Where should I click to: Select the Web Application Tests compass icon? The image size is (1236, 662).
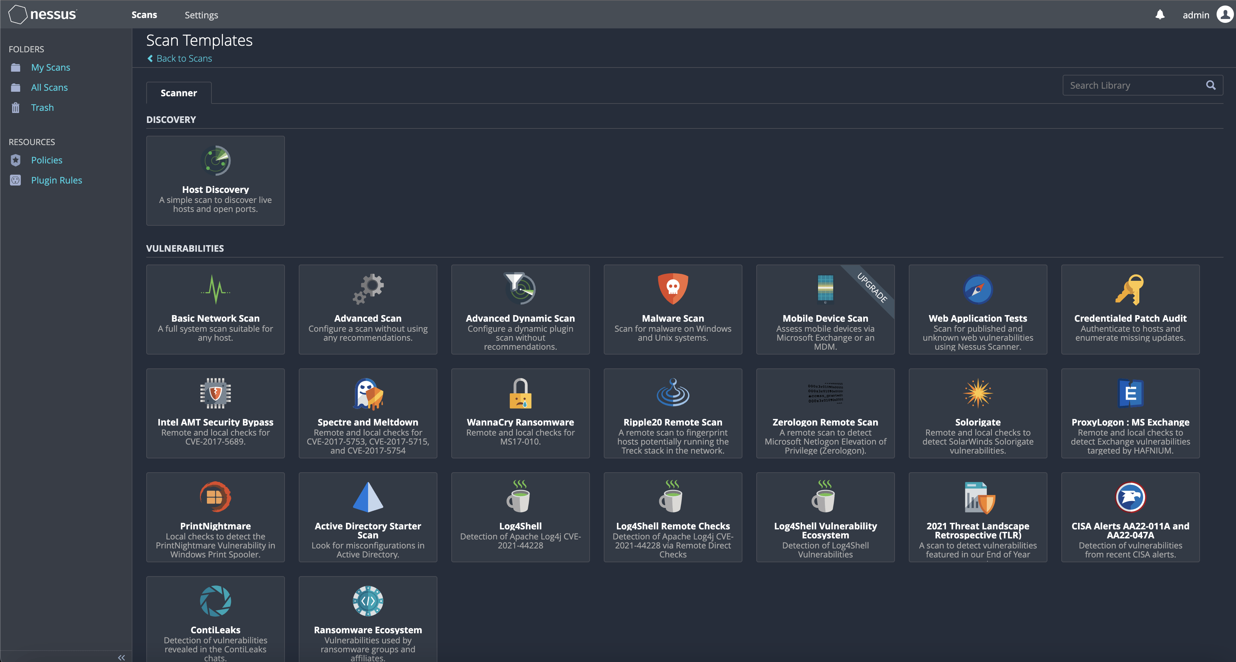[x=978, y=289]
